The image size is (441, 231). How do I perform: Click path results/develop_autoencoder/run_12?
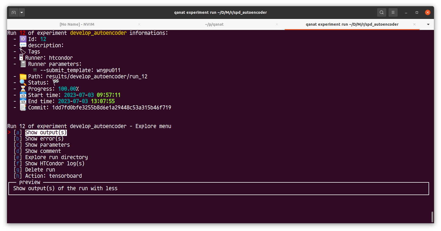pyautogui.click(x=97, y=76)
